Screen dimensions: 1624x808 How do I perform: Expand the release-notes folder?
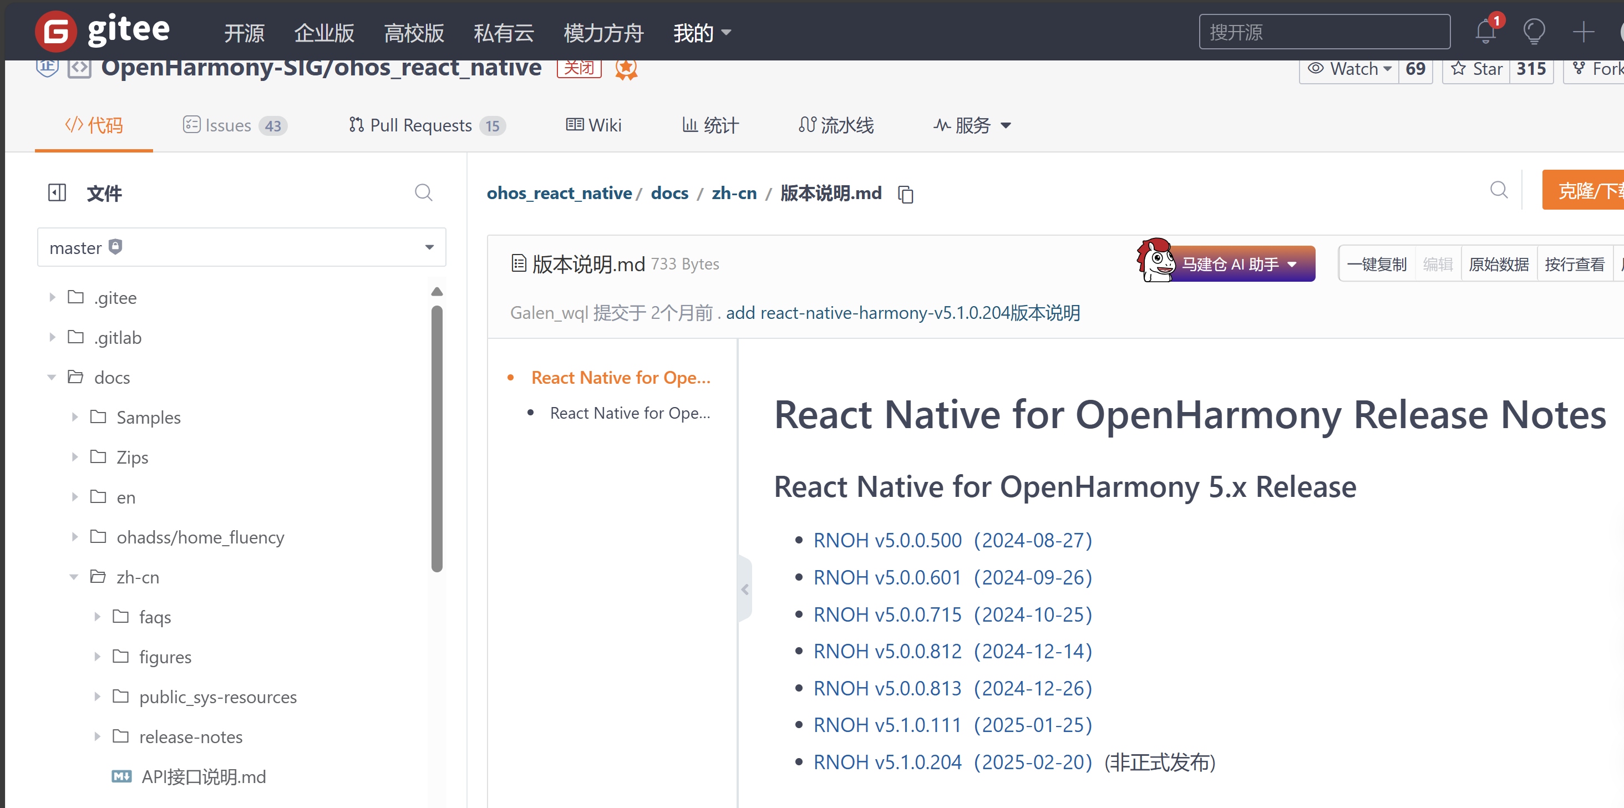click(x=97, y=736)
